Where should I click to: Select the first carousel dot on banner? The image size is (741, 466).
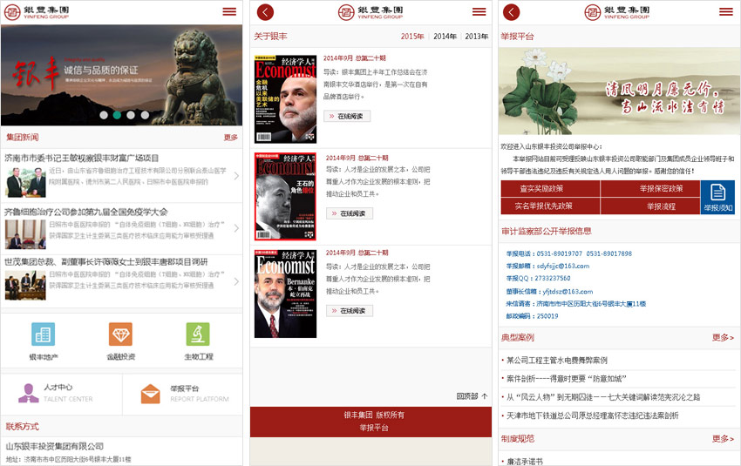click(104, 115)
